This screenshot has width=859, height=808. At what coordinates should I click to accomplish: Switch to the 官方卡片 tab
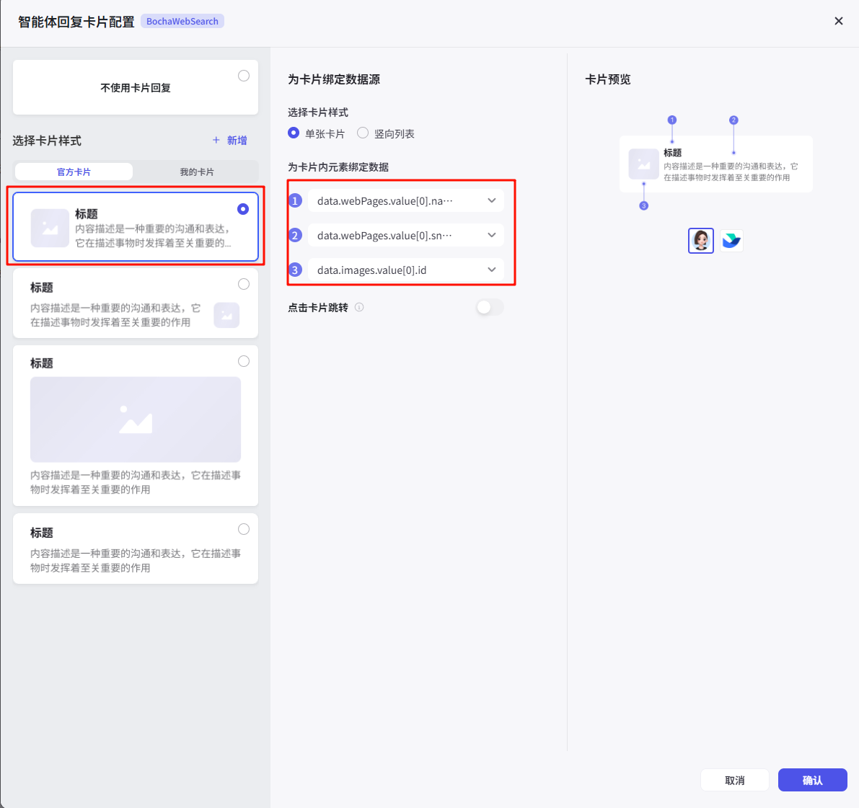(73, 171)
